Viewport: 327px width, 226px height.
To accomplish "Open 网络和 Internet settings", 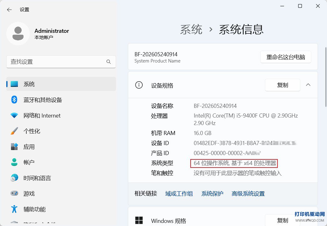I will point(61,115).
